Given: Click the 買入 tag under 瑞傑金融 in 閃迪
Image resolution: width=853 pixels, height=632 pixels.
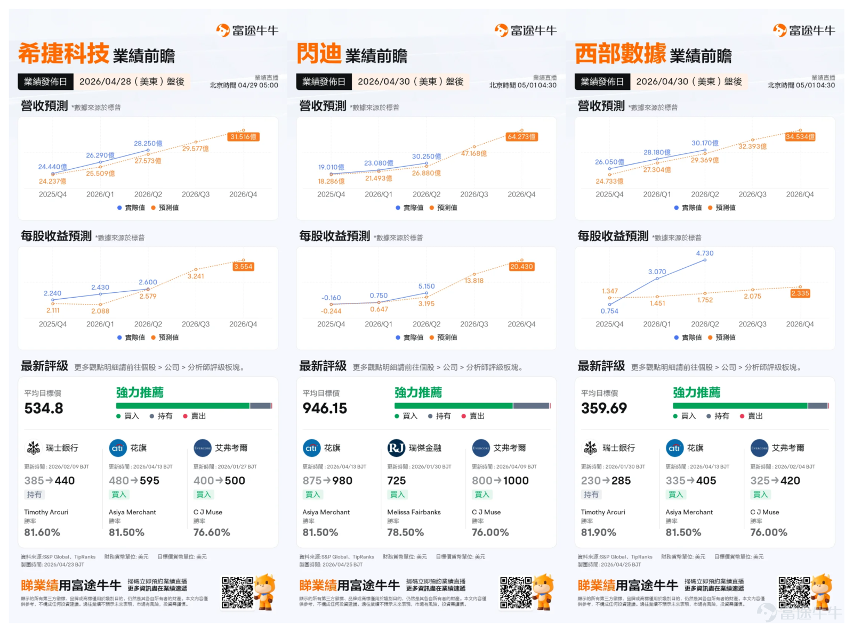Looking at the screenshot, I should (x=397, y=495).
